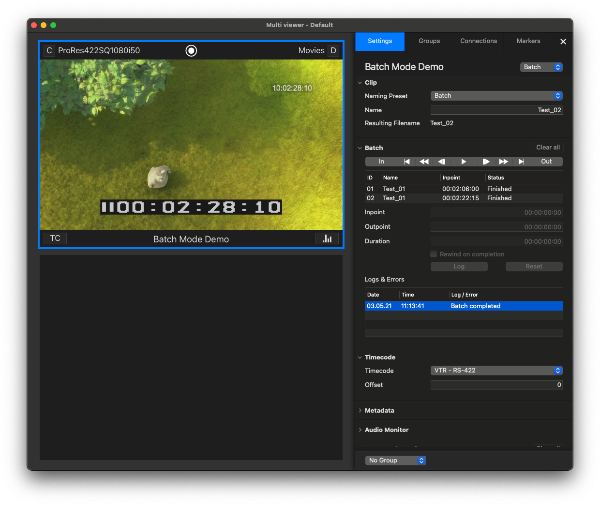Click the Log button

(x=459, y=267)
